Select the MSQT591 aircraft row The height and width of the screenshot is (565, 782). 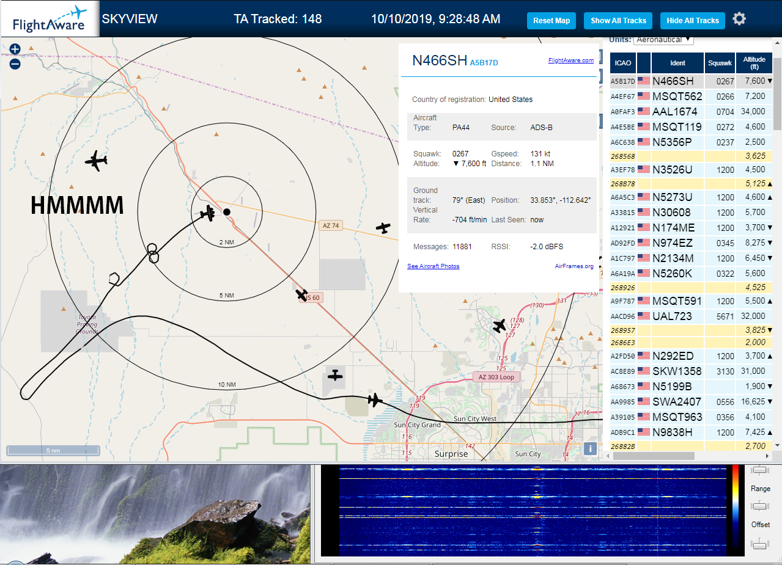tap(691, 301)
